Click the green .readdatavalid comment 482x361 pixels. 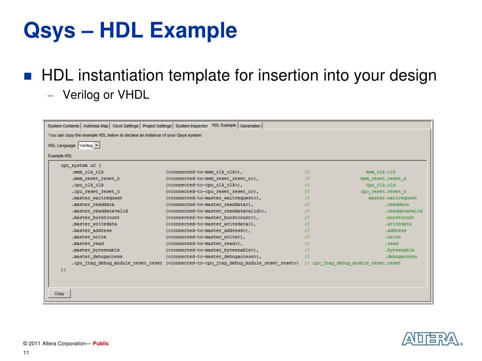403,211
